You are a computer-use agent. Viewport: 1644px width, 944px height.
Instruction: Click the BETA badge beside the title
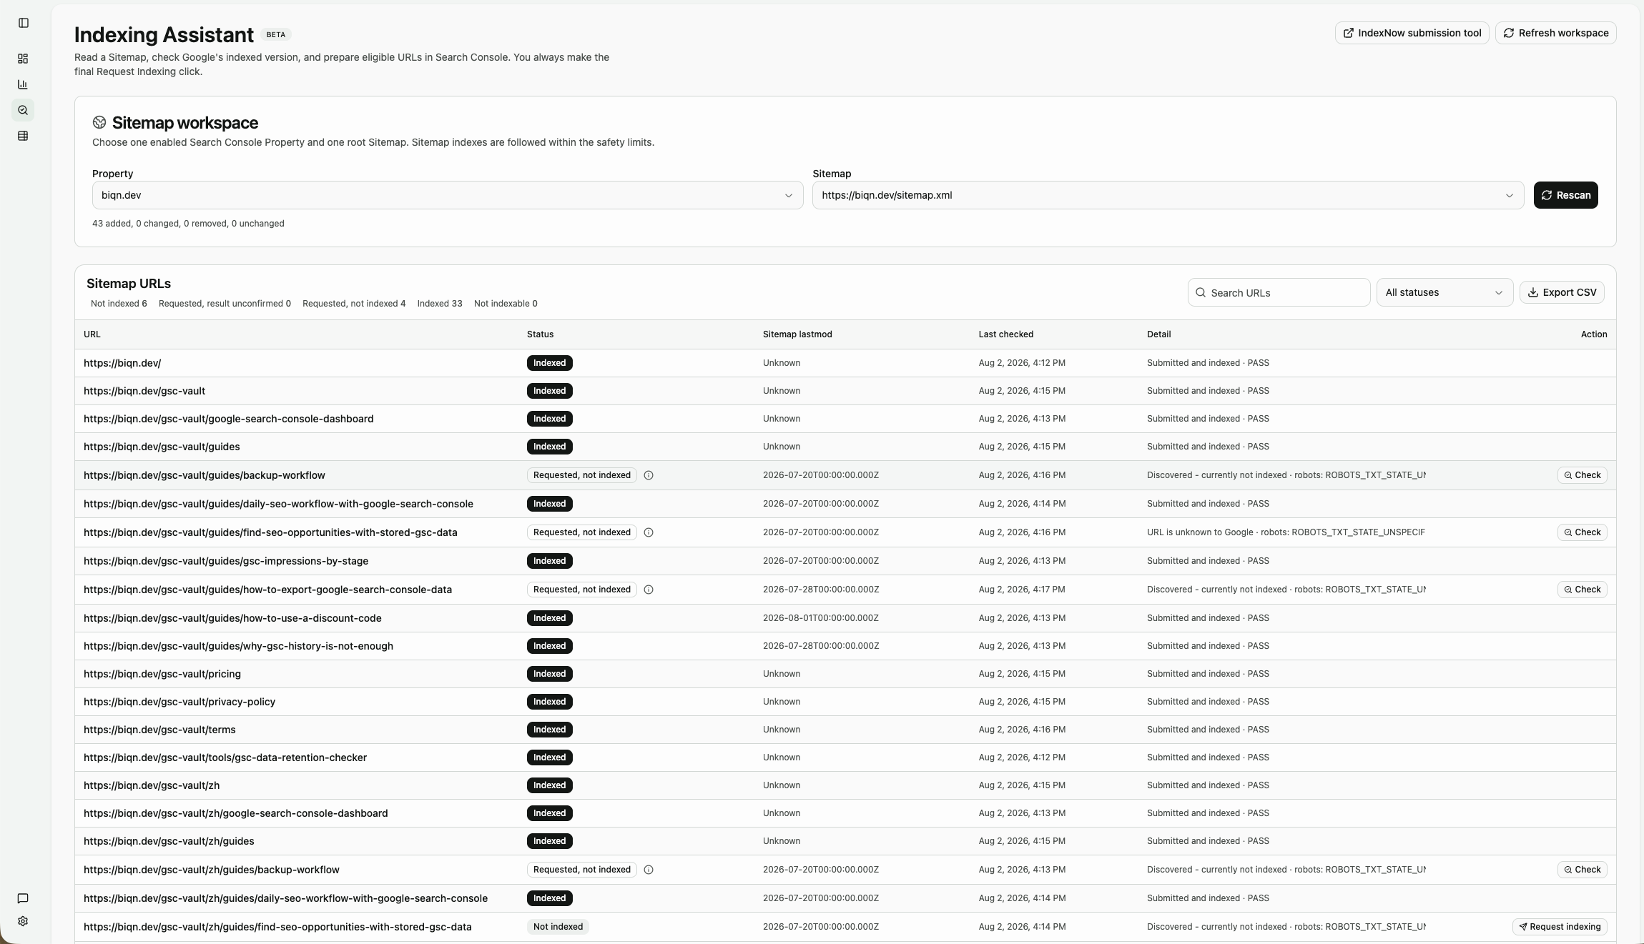point(275,34)
